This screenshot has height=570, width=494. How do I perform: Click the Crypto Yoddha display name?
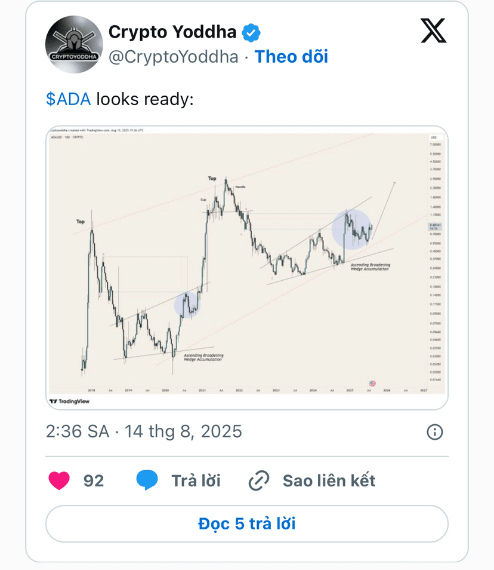(x=172, y=32)
